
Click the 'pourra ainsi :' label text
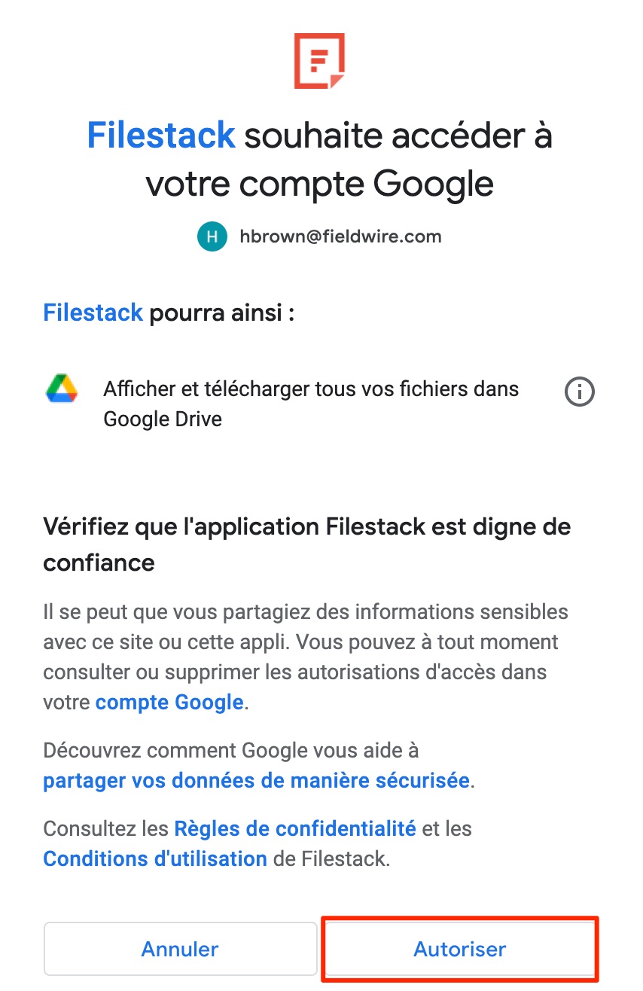coord(221,313)
